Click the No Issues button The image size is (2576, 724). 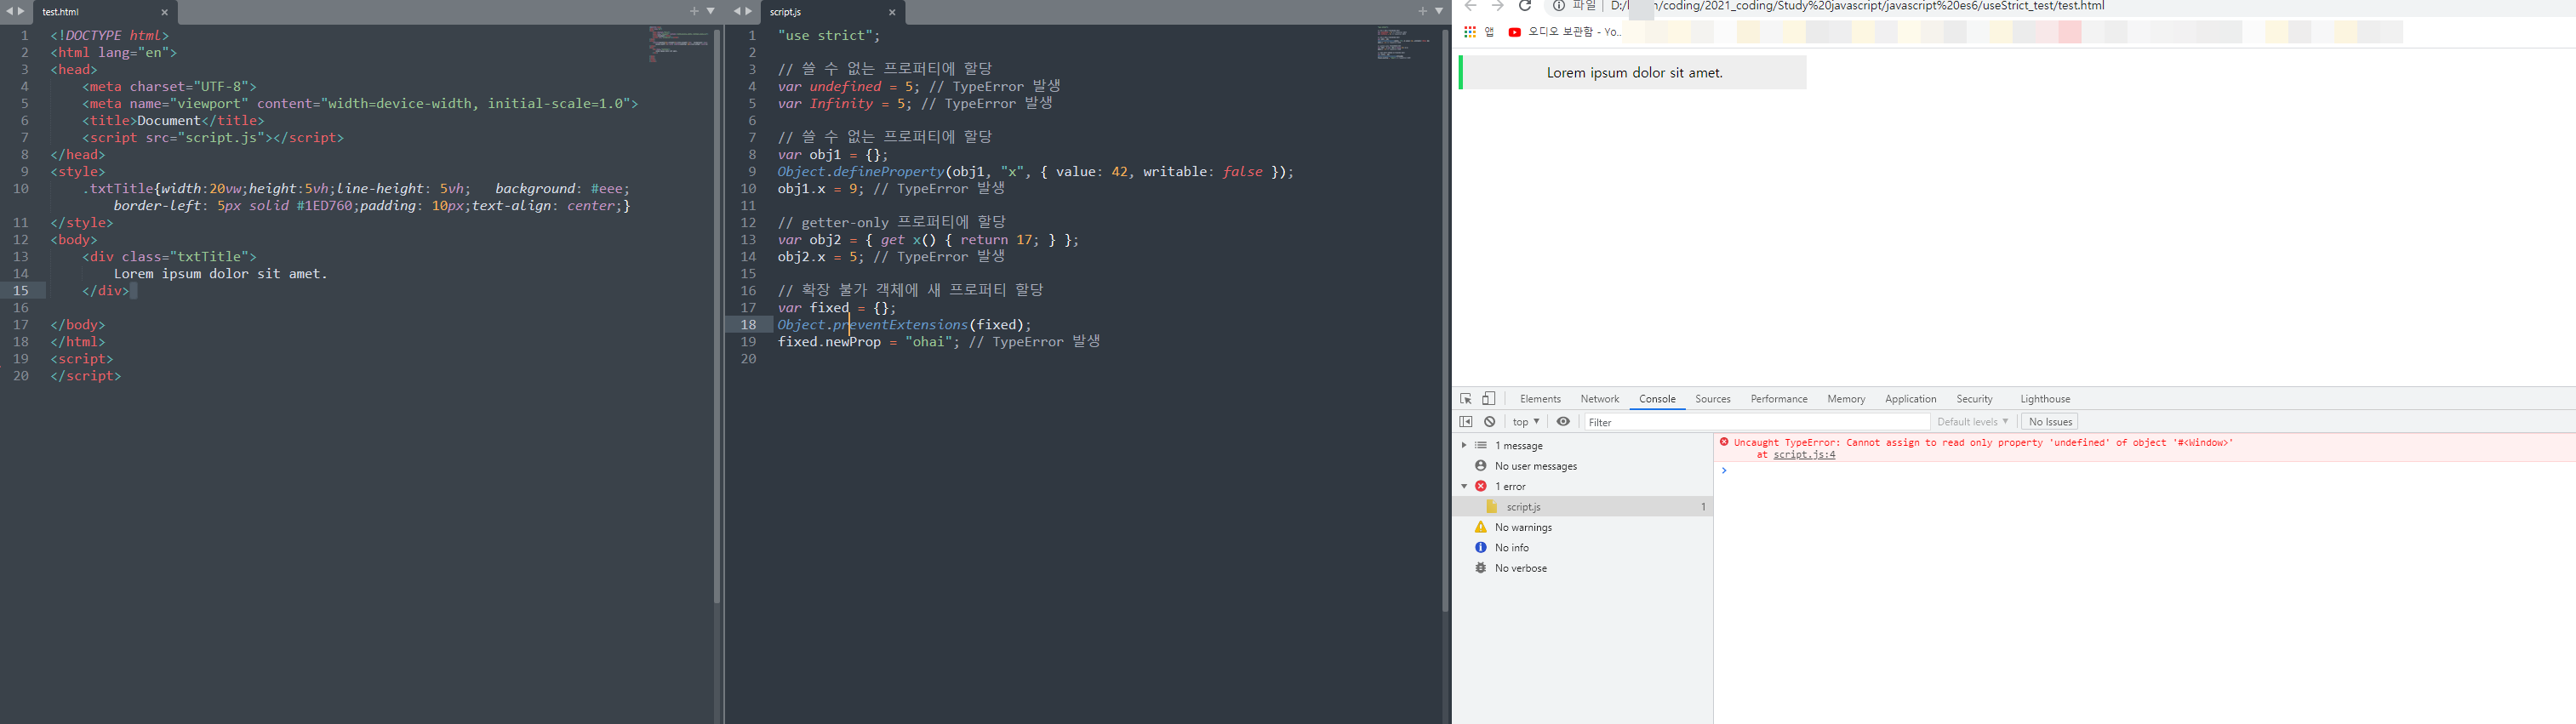(2050, 422)
